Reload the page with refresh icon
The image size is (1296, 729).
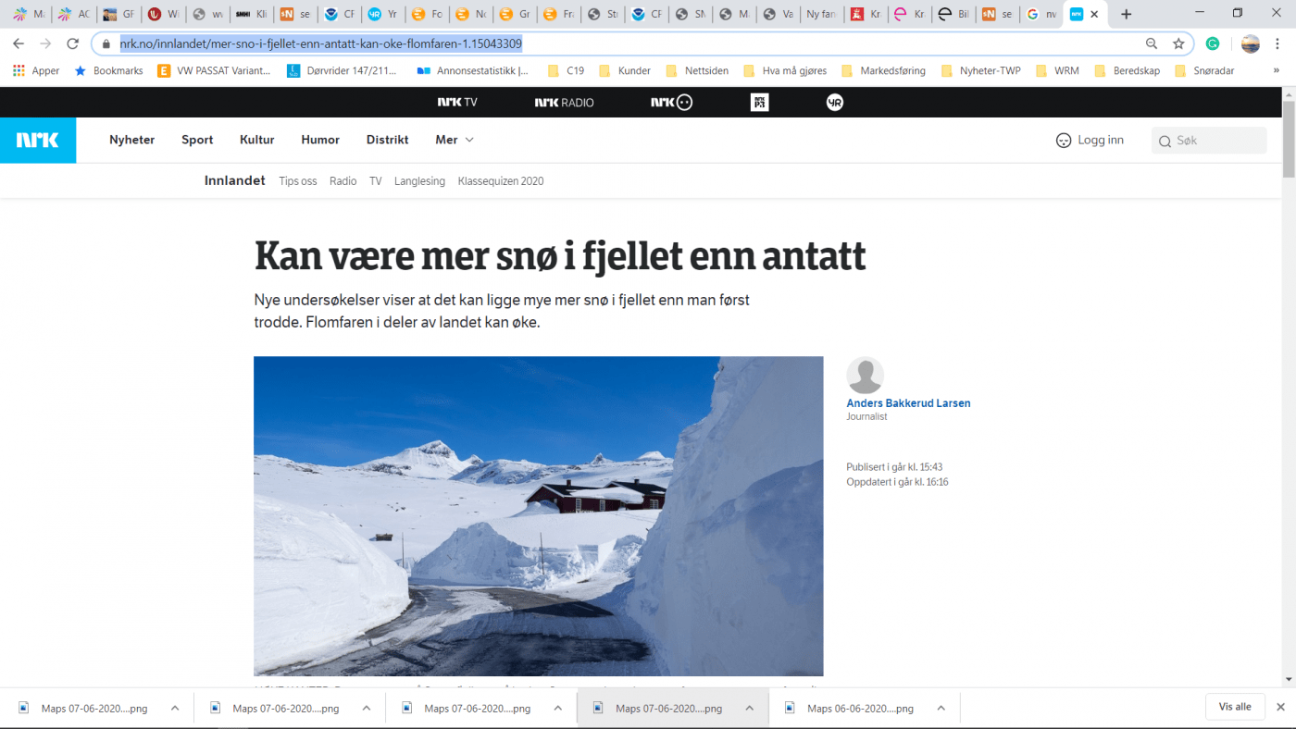(72, 43)
